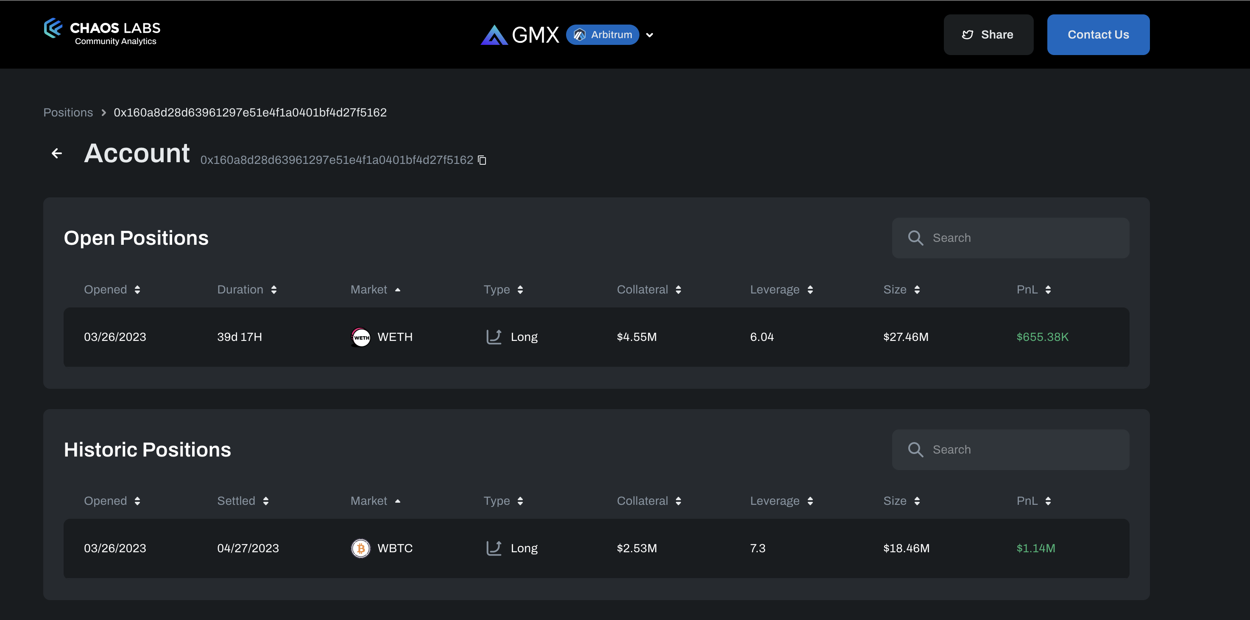
Task: Sort Open Positions by Opened date
Action: [x=137, y=290]
